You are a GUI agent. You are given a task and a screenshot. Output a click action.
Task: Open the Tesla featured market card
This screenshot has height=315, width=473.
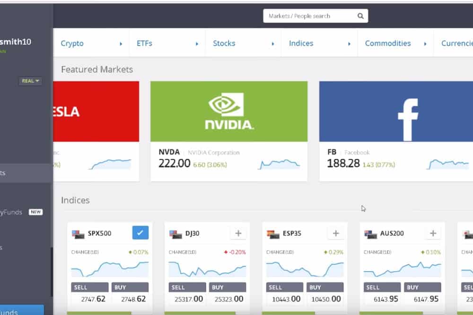(x=96, y=131)
